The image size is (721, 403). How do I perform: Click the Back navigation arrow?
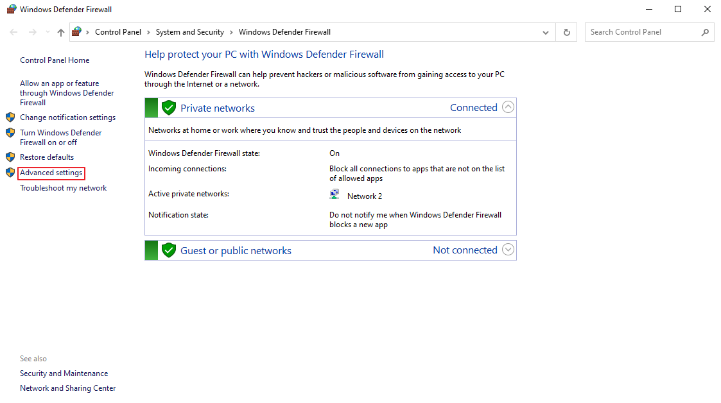tap(13, 32)
